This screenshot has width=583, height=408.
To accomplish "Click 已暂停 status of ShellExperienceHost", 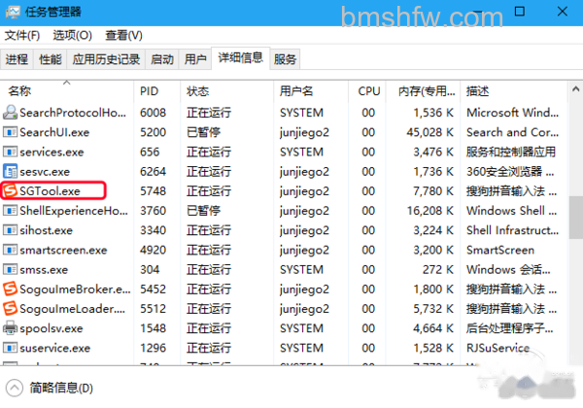I will (x=203, y=211).
